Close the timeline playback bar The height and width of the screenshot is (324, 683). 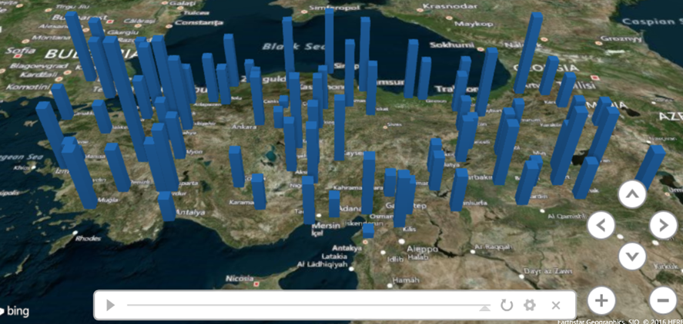click(556, 306)
